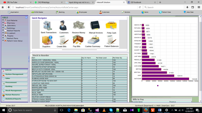Select LOSARTAS TABS 50MG row

click(79, 83)
